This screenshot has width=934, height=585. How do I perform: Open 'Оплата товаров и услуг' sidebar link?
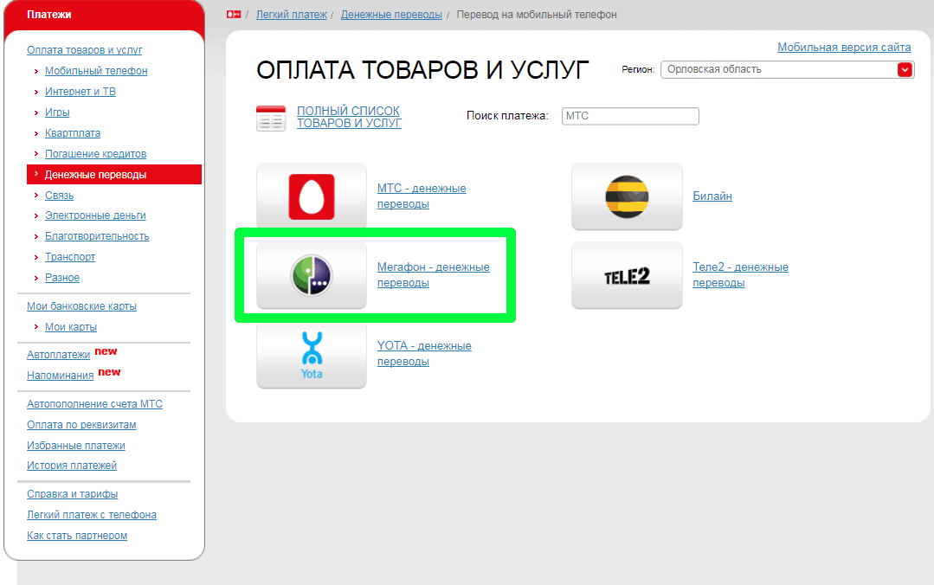[84, 50]
